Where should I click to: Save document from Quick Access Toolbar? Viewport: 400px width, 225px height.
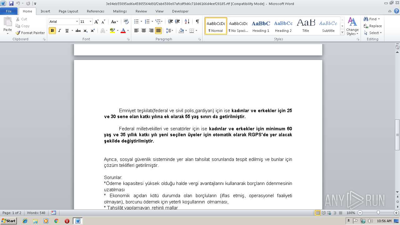[x=11, y=4]
